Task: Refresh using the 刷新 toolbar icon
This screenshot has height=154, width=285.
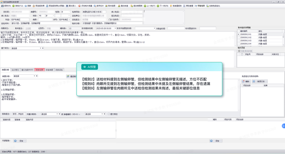Action: point(28,6)
